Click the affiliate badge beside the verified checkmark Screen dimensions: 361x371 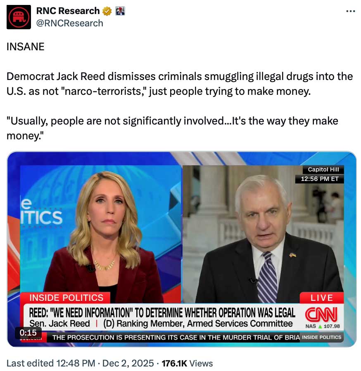[x=120, y=11]
